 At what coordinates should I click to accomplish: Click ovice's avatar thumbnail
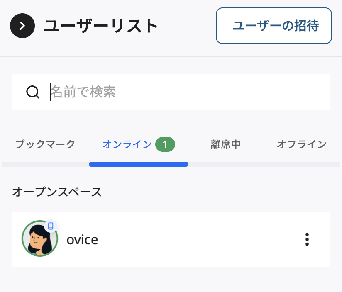point(40,239)
